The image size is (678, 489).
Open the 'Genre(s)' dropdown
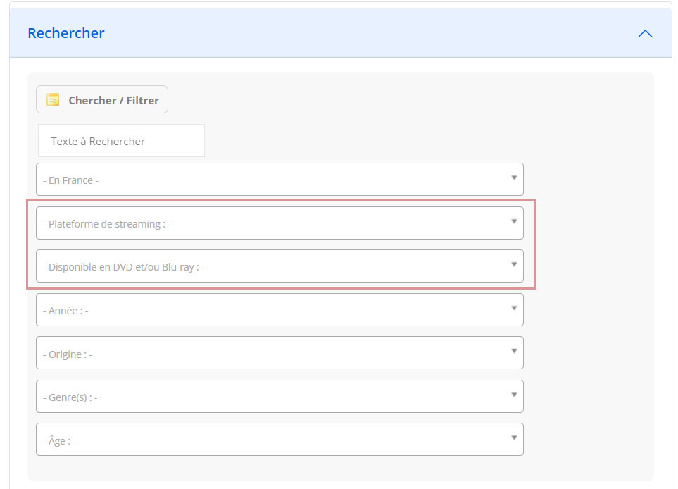pos(280,396)
